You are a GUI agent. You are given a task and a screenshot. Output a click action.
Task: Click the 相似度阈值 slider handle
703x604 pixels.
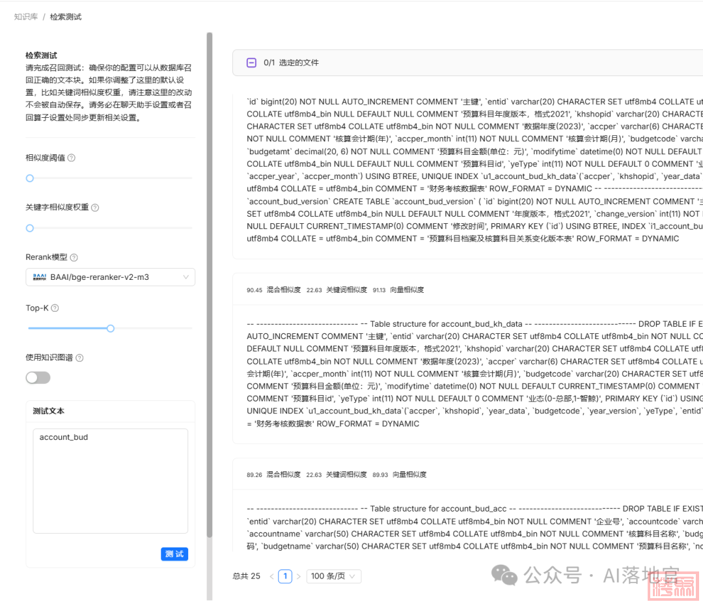tap(30, 178)
